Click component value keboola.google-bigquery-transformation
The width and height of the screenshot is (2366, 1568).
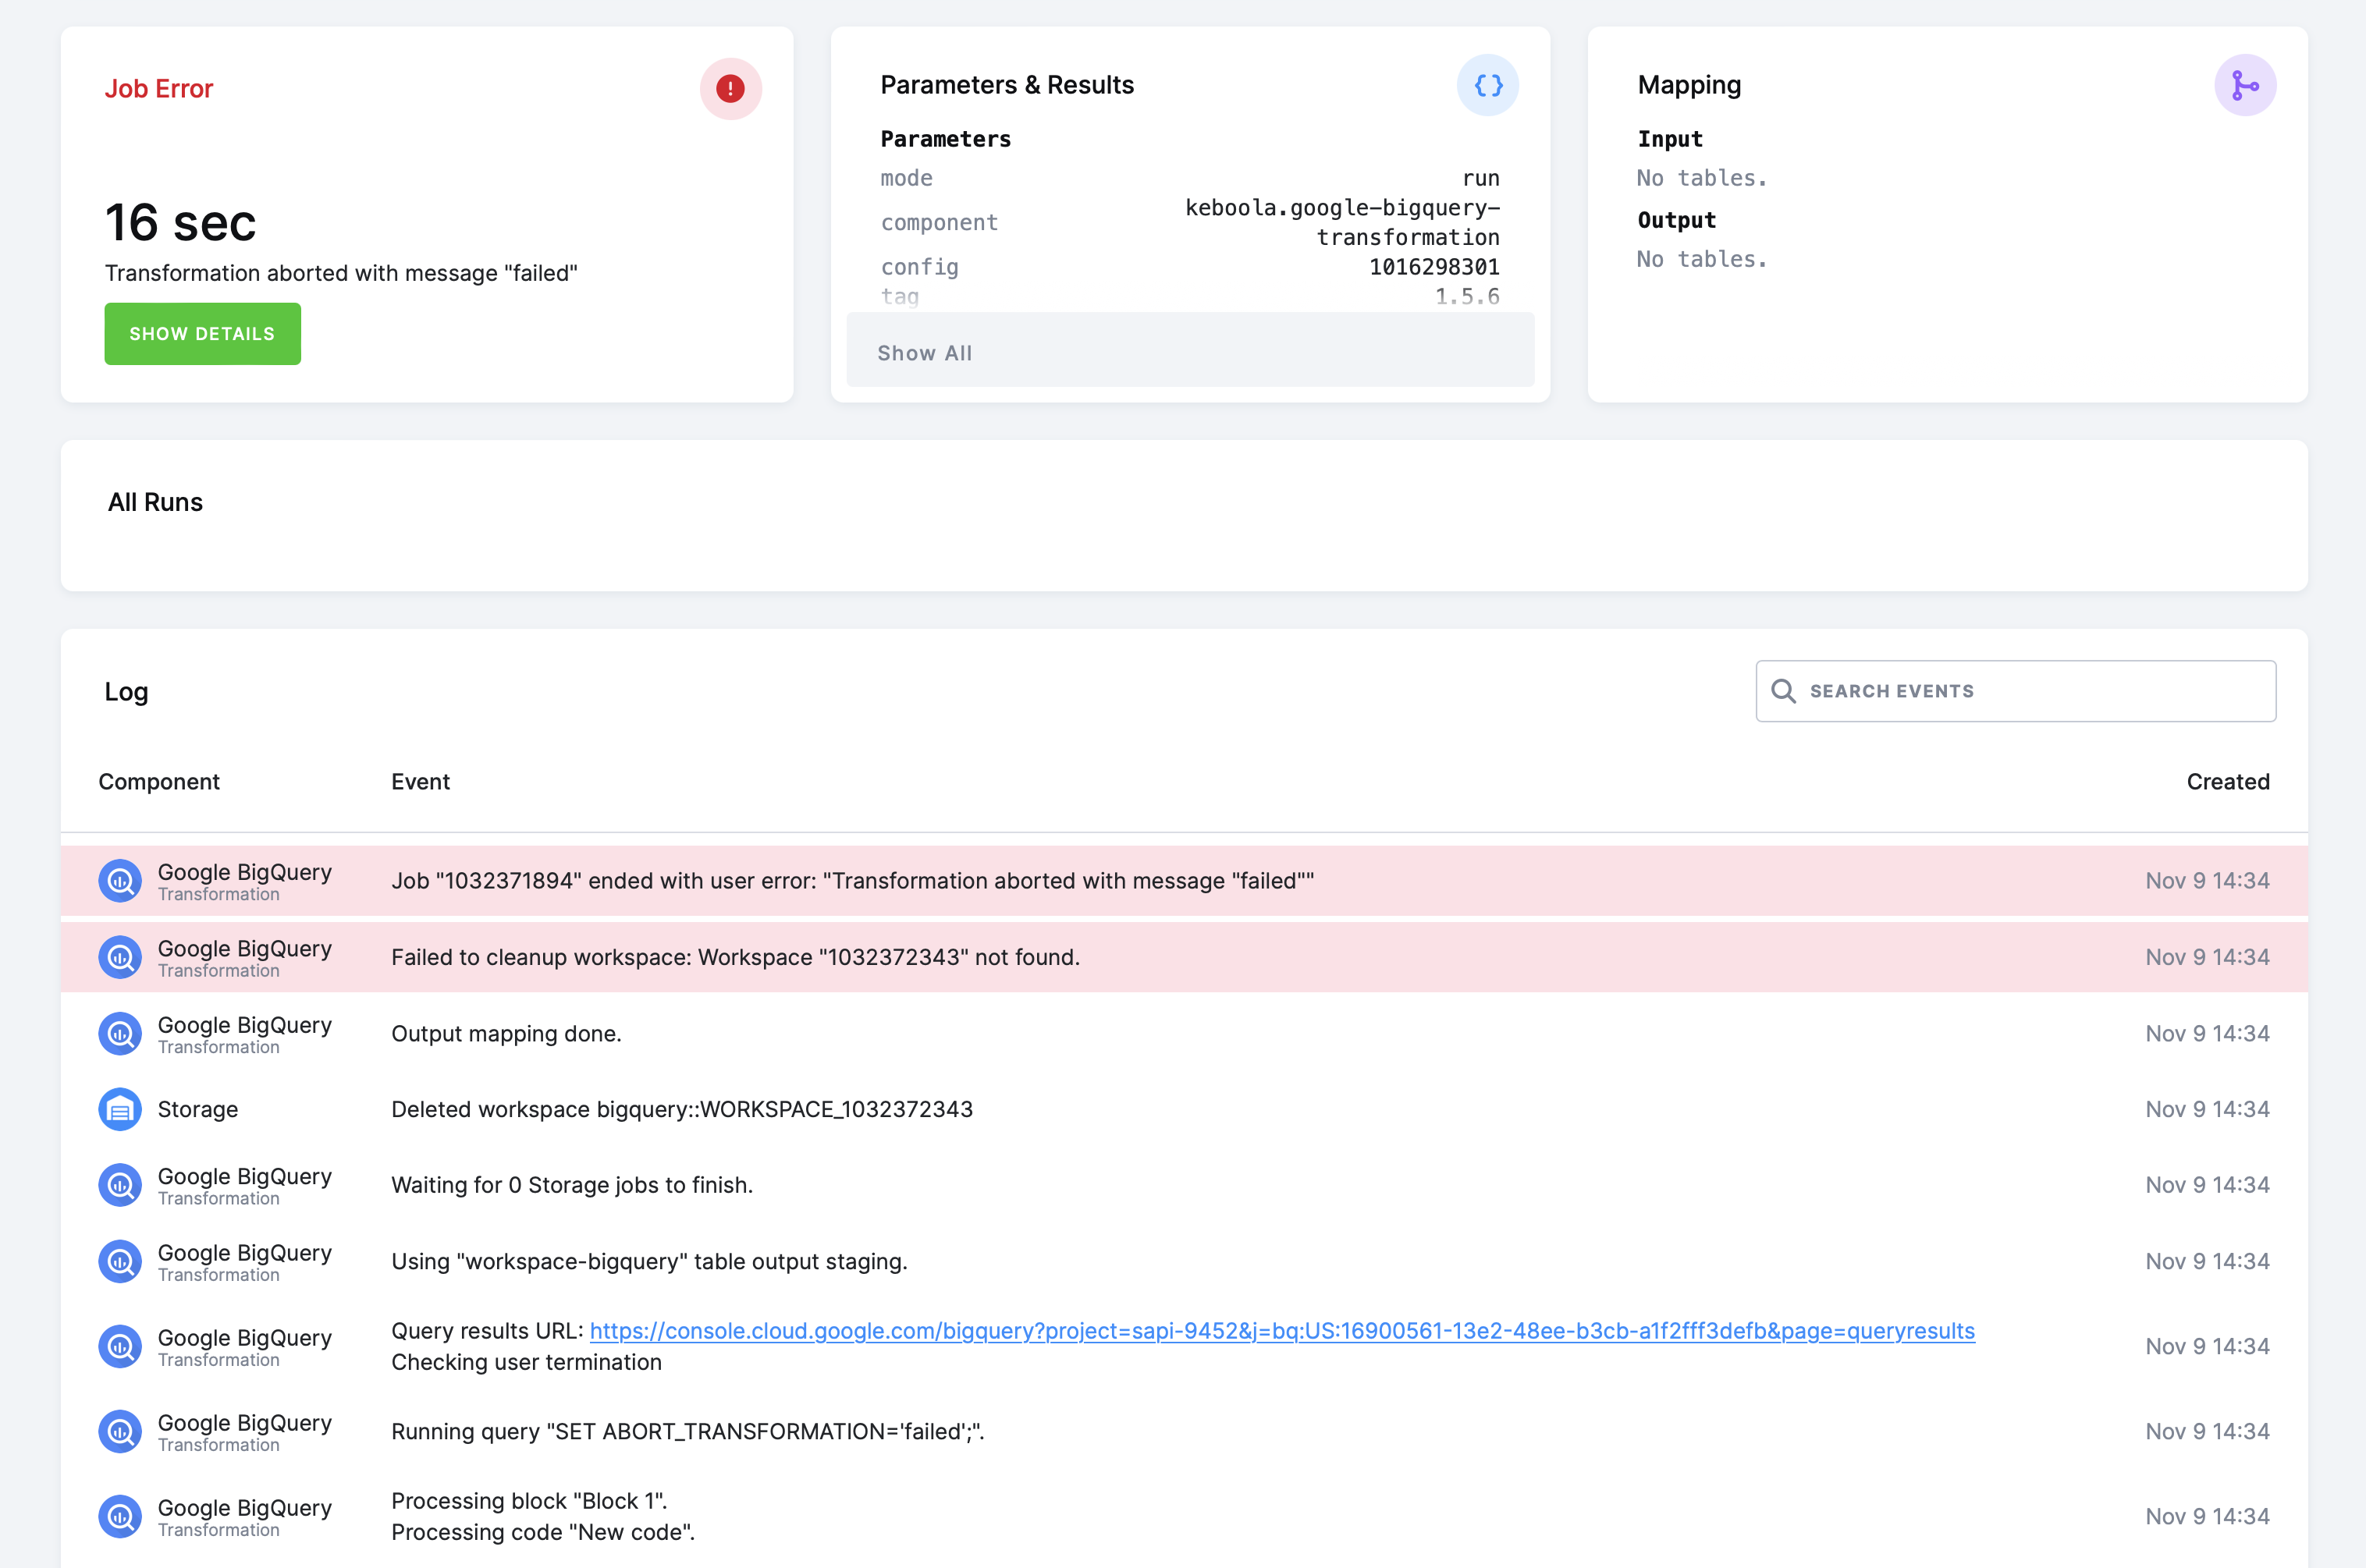1342,222
